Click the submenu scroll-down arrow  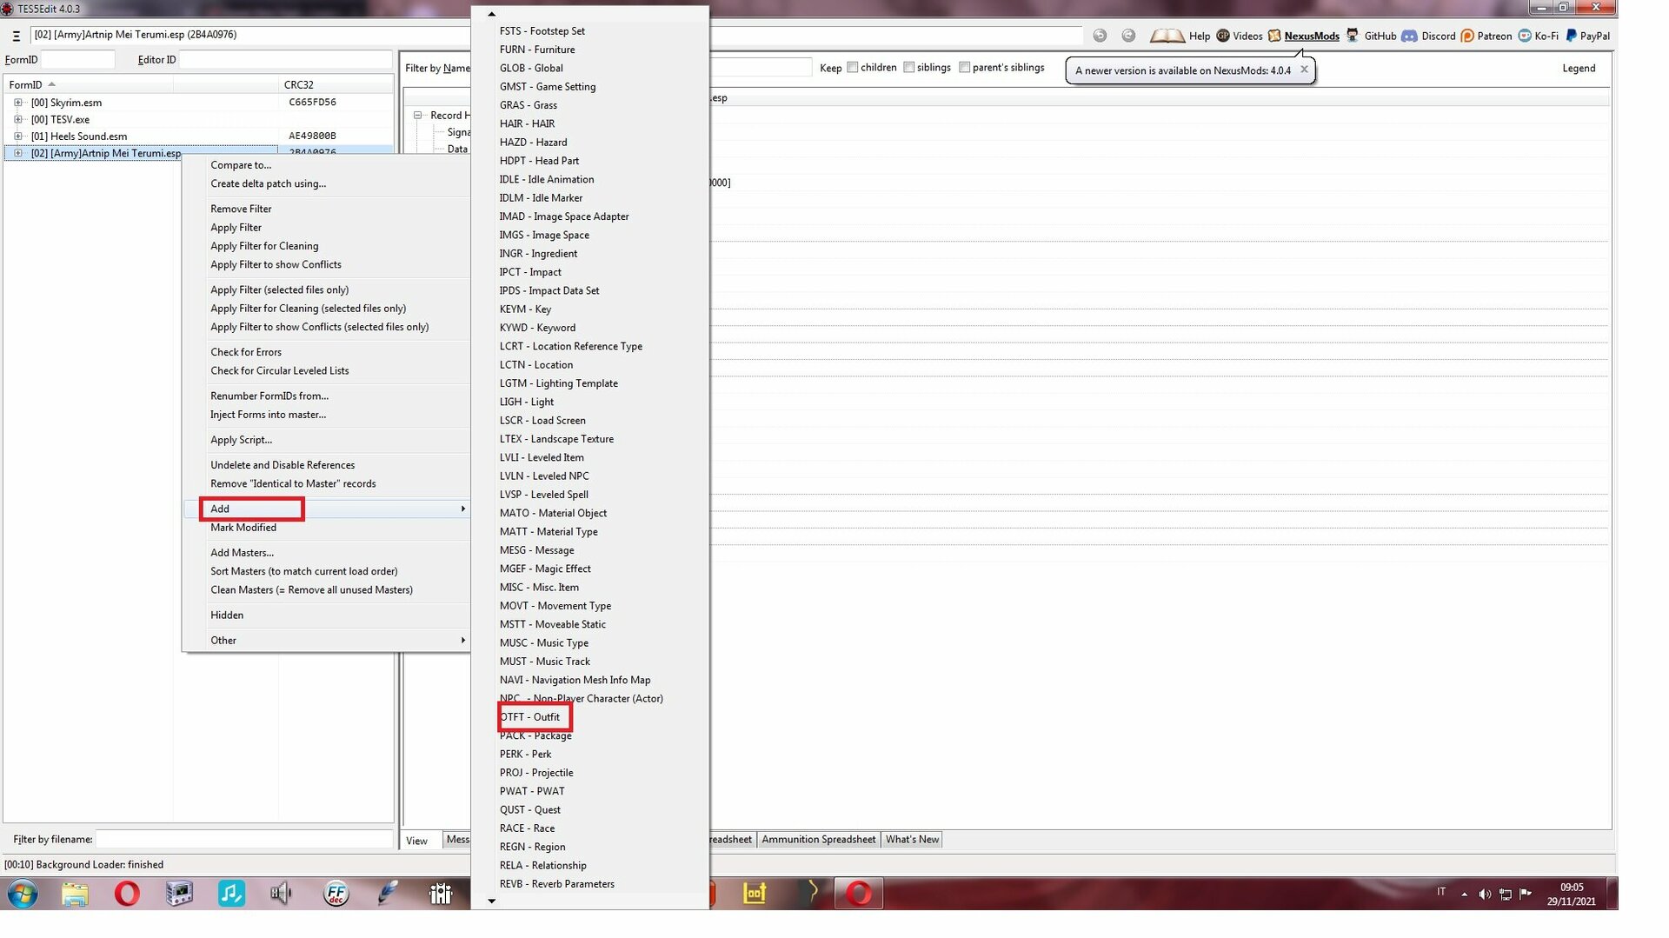click(x=491, y=901)
